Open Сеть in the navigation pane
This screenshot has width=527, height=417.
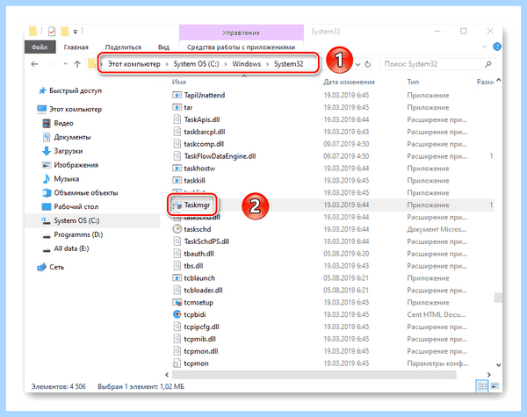click(56, 267)
